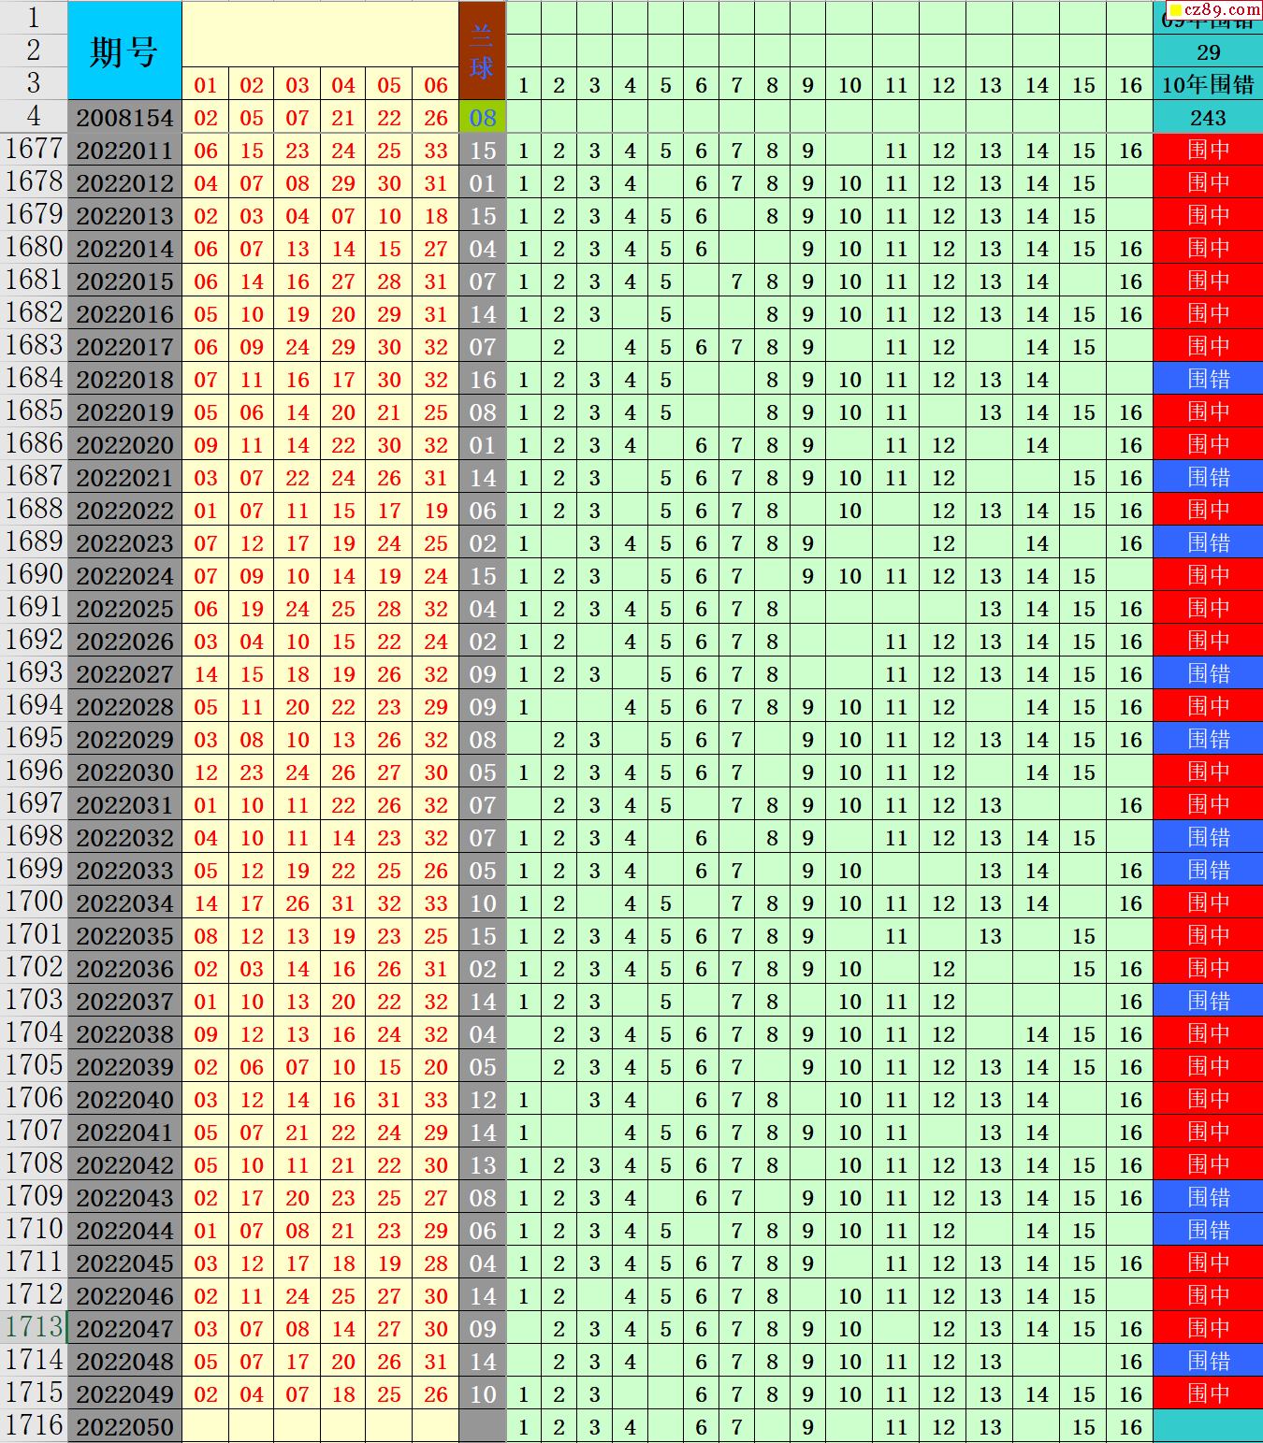This screenshot has height=1443, width=1263.
Task: Click red number 22 in the 2022020 row
Action: click(343, 445)
